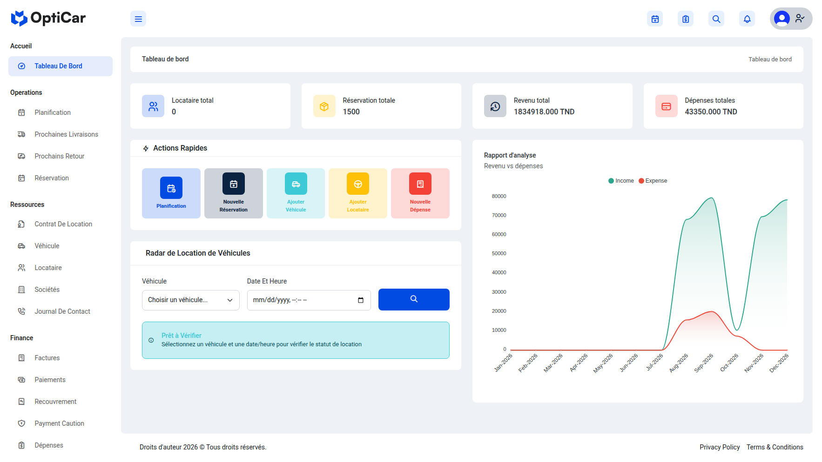Click the clipboard dollar icon in header
Screen dimensions: 822x462
point(686,19)
